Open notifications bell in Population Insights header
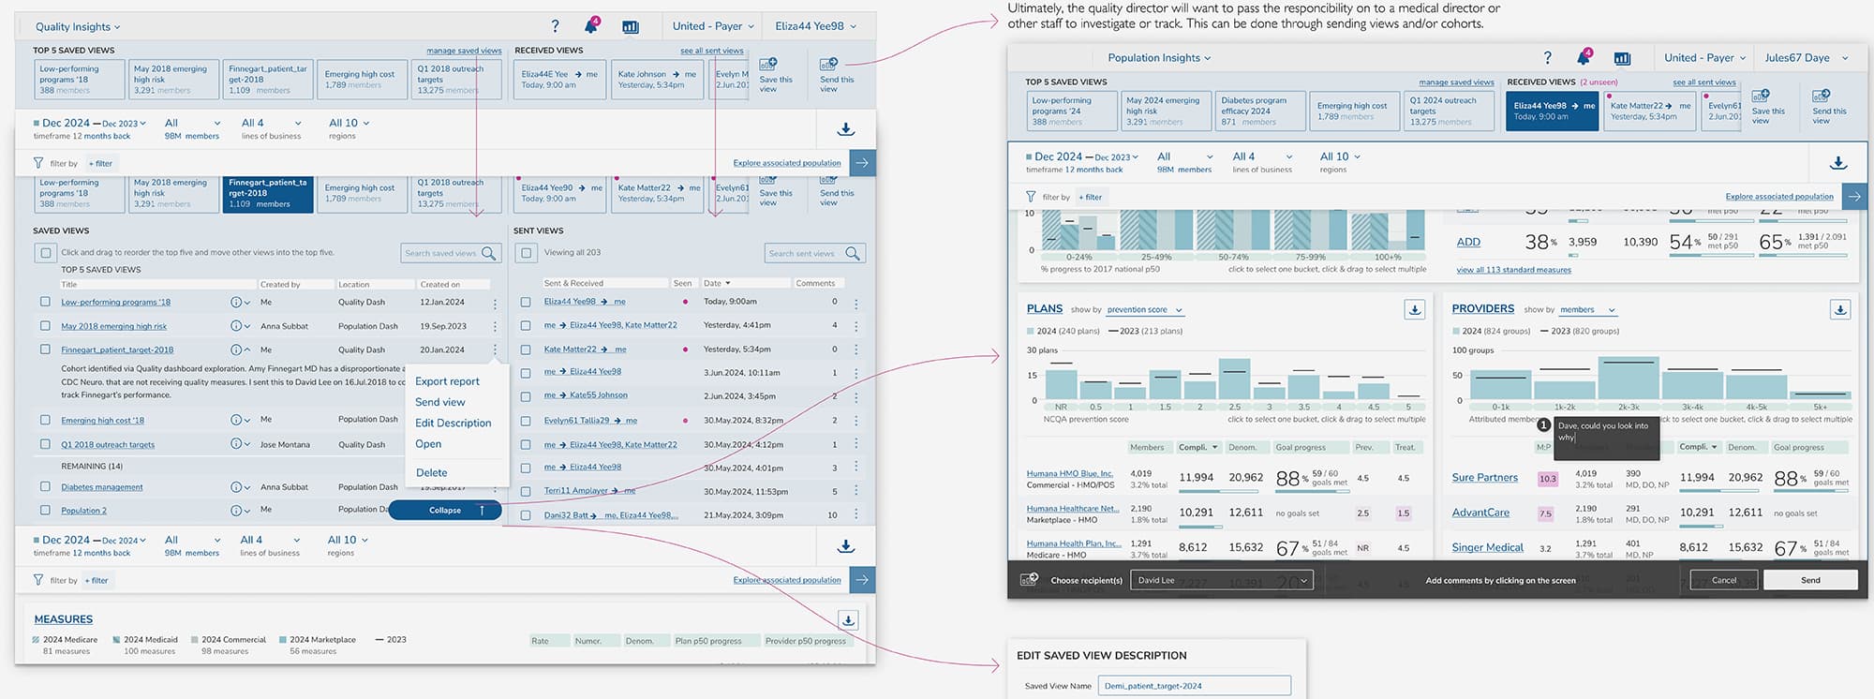 (1584, 57)
